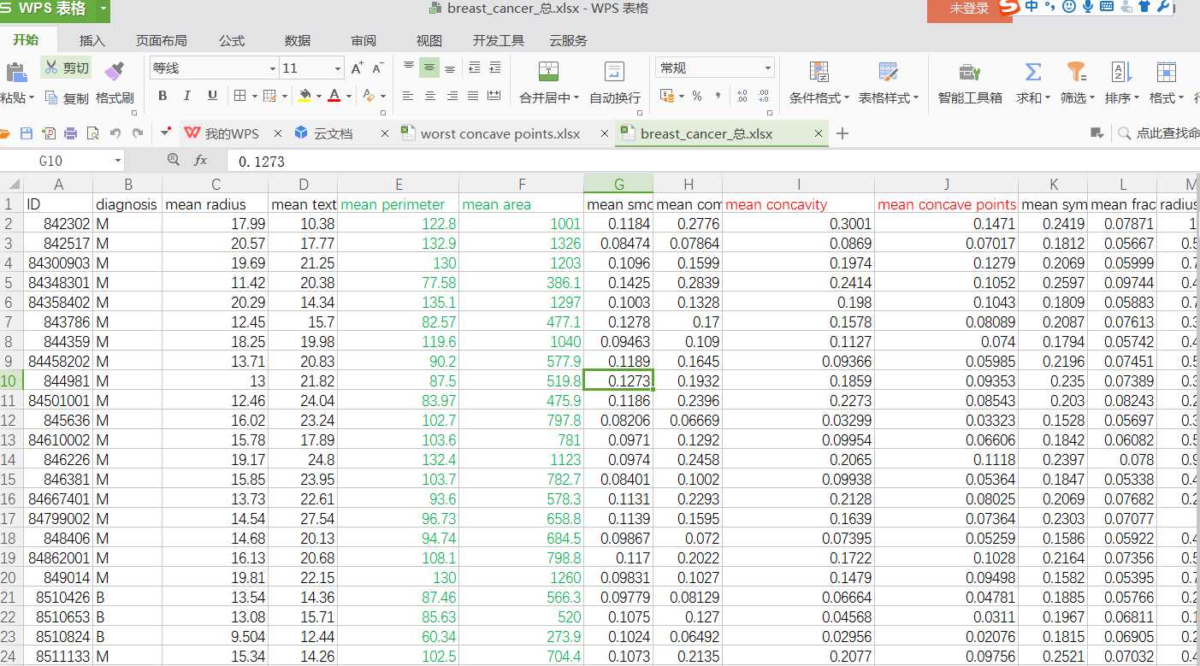1200x666 pixels.
Task: Increase font size with the A+ icon
Action: (x=357, y=68)
